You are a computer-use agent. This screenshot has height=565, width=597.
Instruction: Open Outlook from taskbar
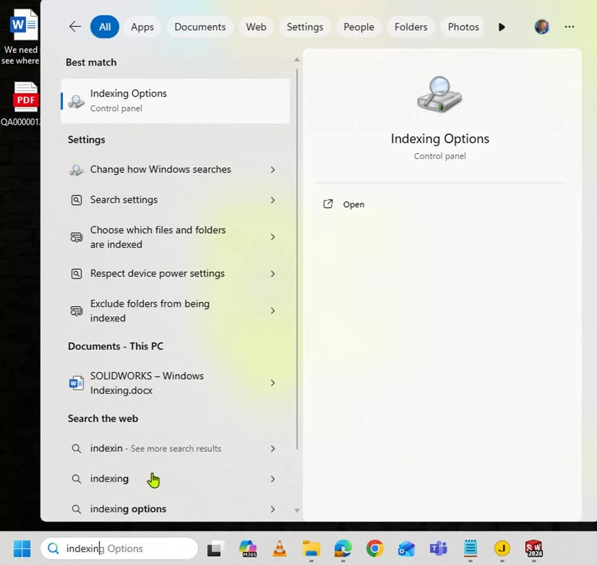(407, 548)
